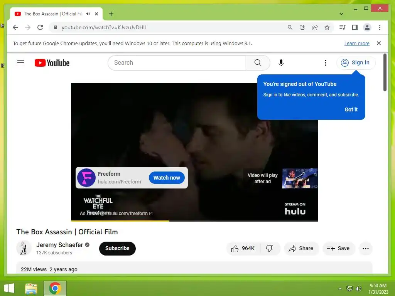This screenshot has height=296, width=395.
Task: Open Jeremy Schaefer channel avatar
Action: point(24,248)
